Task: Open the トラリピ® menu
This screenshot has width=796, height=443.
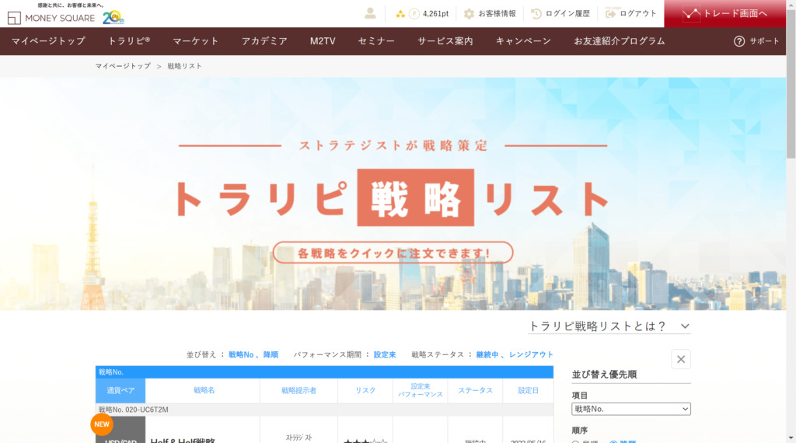Action: [129, 41]
